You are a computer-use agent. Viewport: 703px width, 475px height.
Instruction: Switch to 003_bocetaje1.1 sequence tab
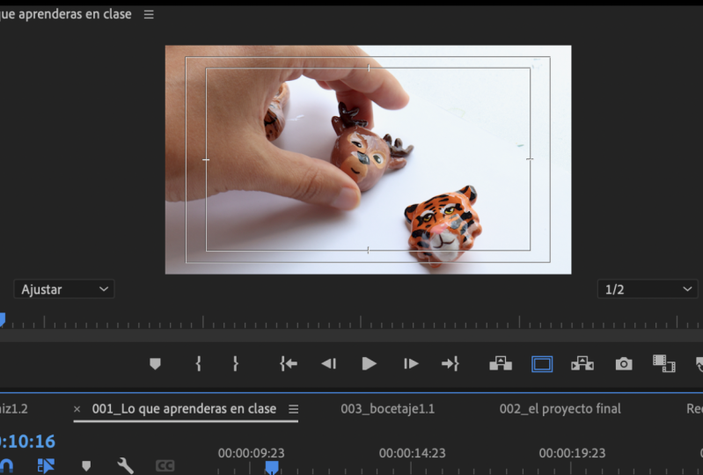(388, 409)
